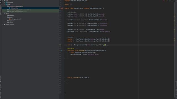The height and width of the screenshot is (99, 177).
Task: Expand the Gradle Scripts node
Action: click(x=3, y=24)
